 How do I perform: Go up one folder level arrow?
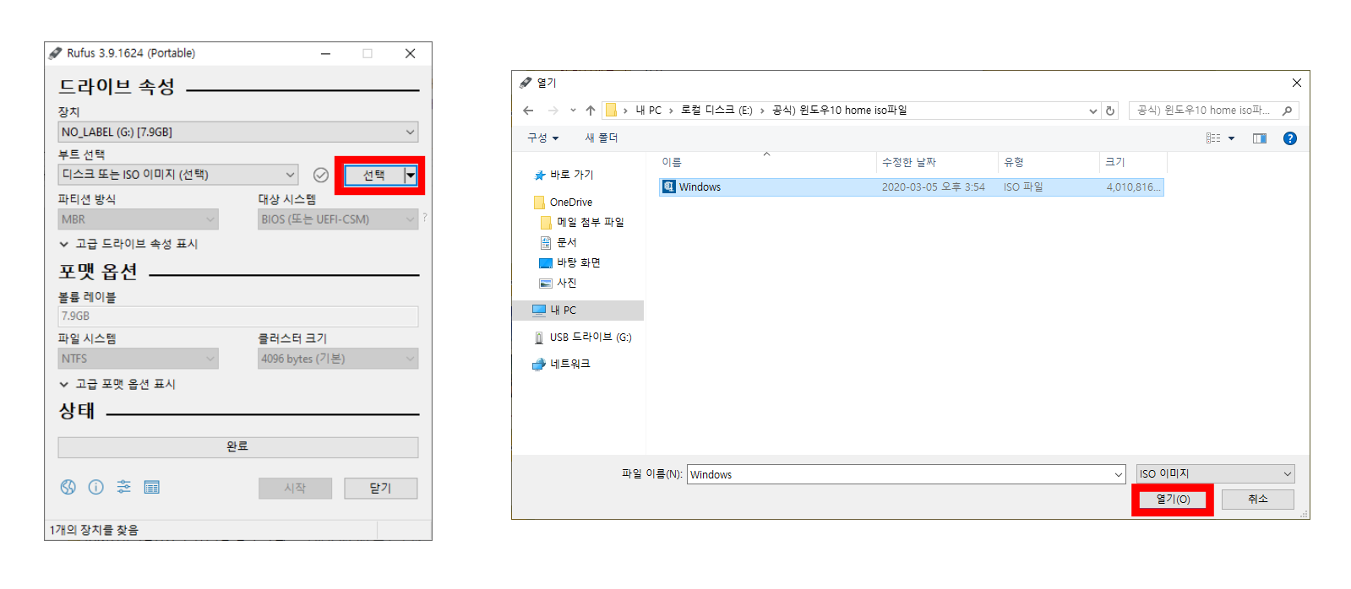tap(591, 111)
